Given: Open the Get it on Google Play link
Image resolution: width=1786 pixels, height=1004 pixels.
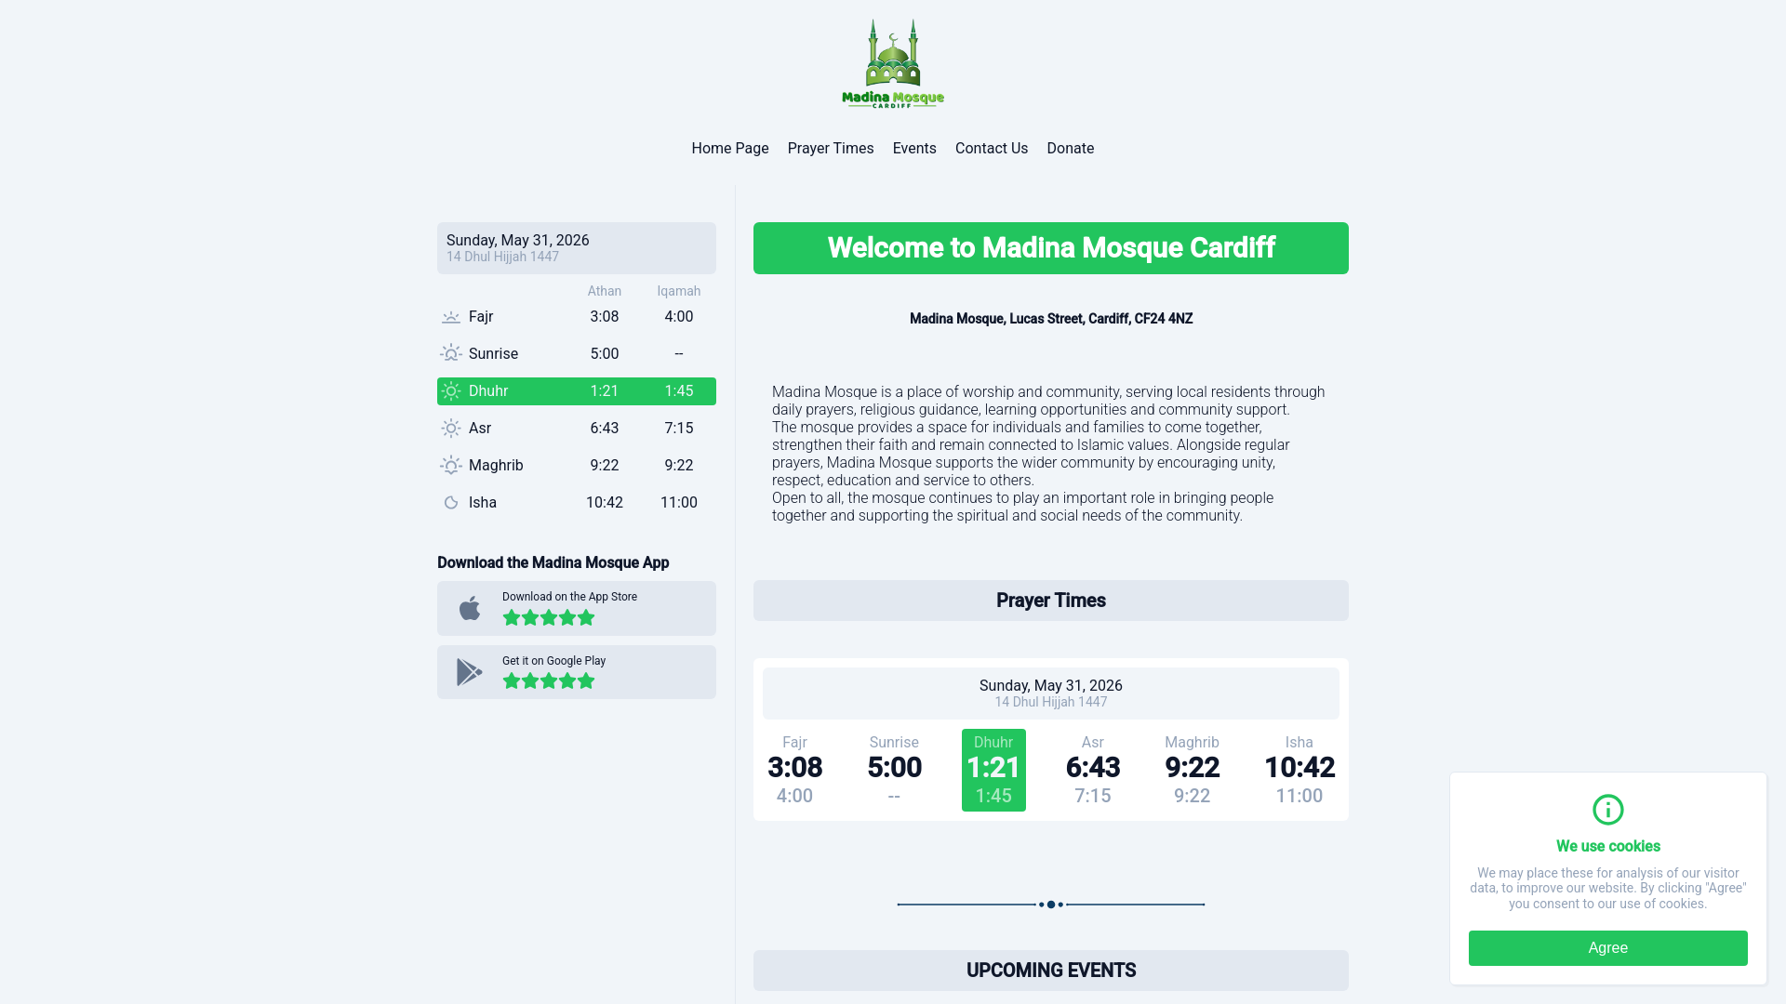Looking at the screenshot, I should click(577, 672).
